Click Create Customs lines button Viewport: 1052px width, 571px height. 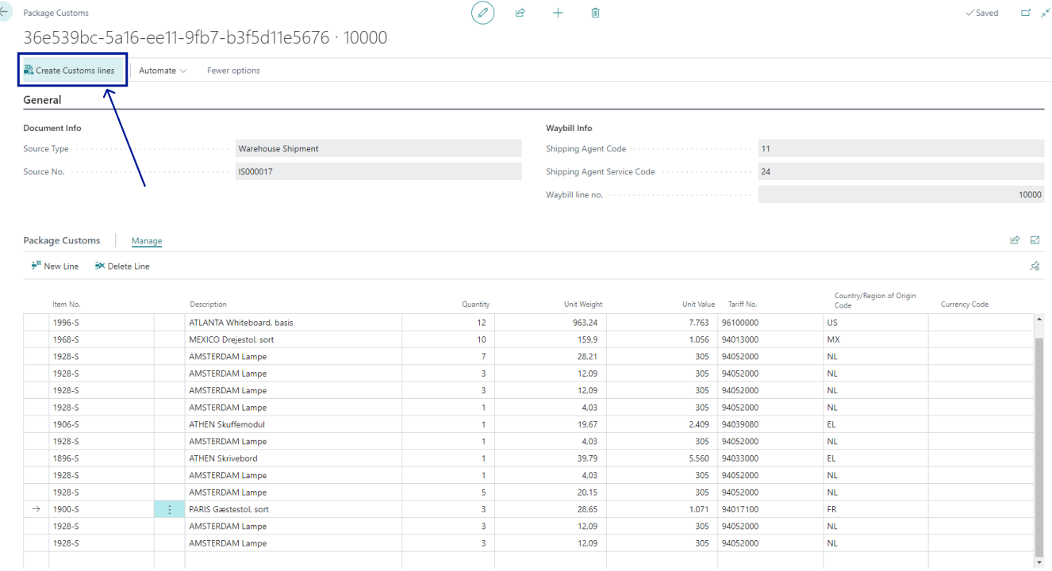pos(70,71)
